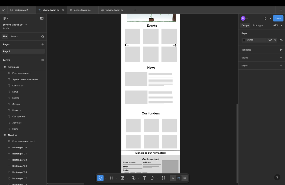This screenshot has height=185, width=285.
Task: Click the Share button
Action: (x=278, y=18)
